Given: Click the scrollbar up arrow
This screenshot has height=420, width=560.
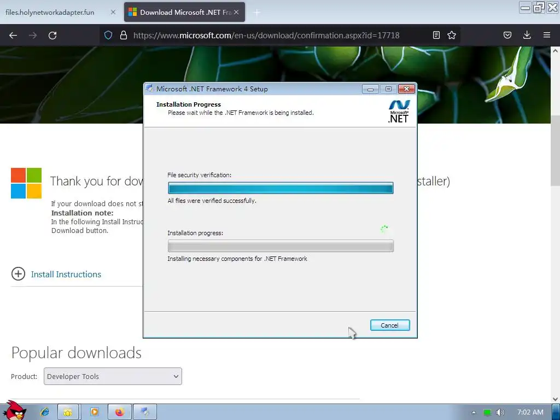Looking at the screenshot, I should pyautogui.click(x=555, y=51).
